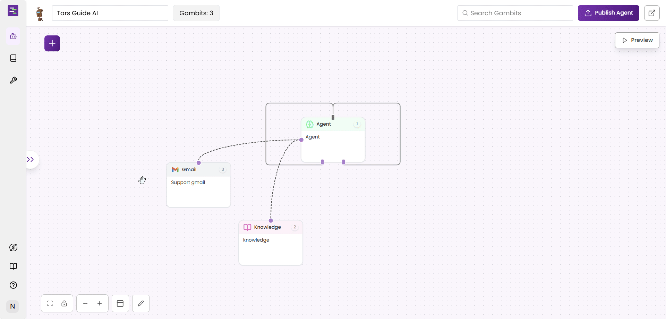
Task: Toggle the panel layout icon in the bottom toolbar
Action: pyautogui.click(x=120, y=303)
